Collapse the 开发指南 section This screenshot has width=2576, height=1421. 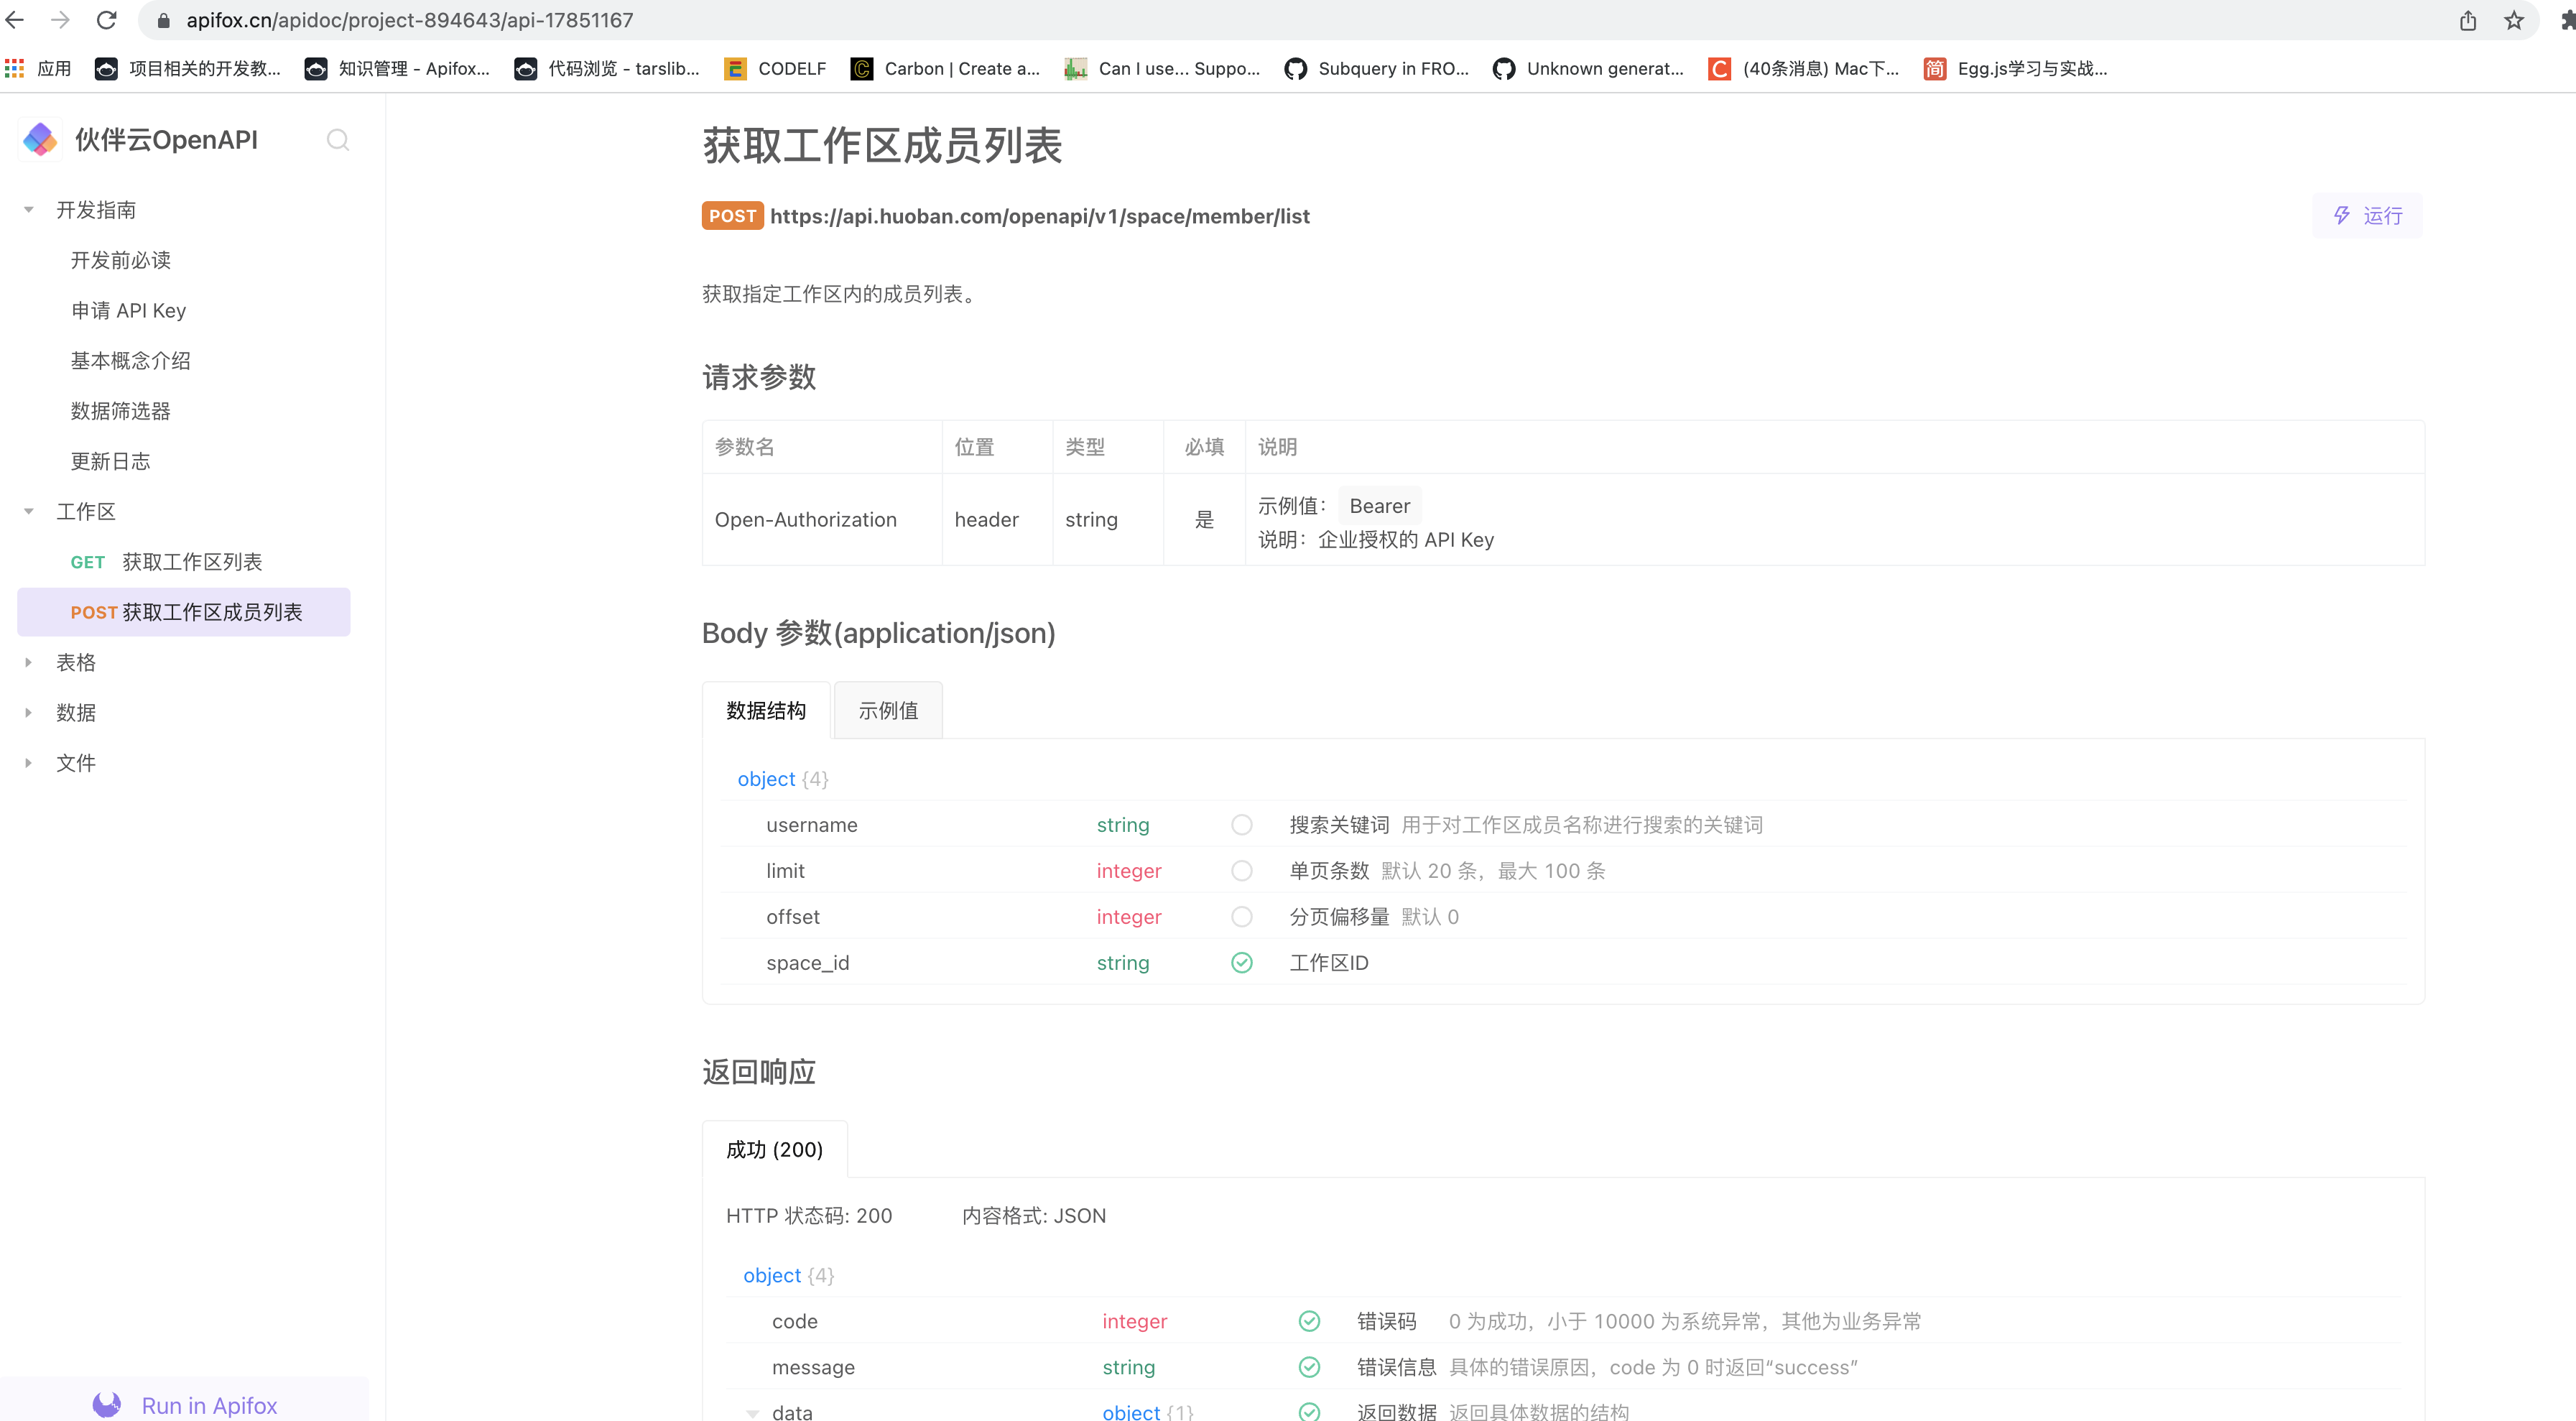coord(29,210)
